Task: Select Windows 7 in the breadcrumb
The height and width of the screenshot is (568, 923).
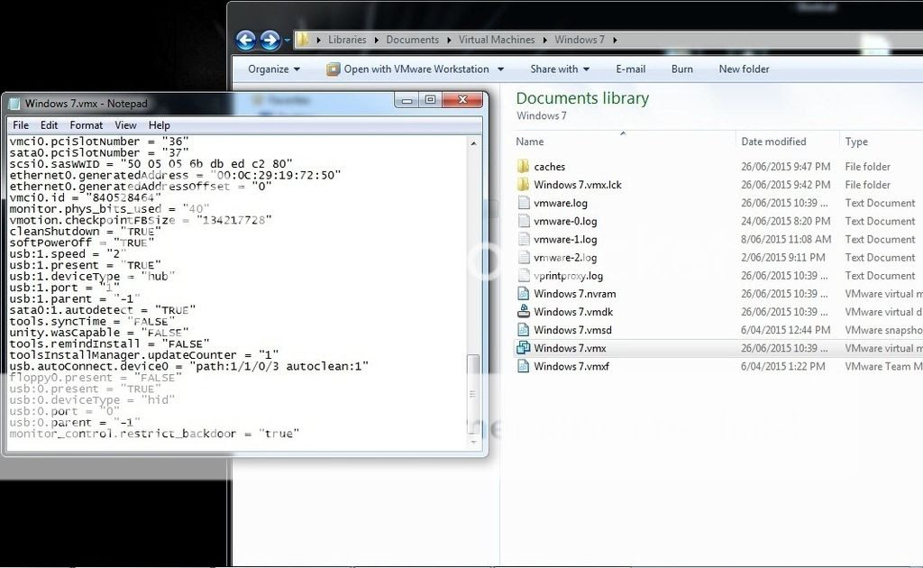Action: 580,40
